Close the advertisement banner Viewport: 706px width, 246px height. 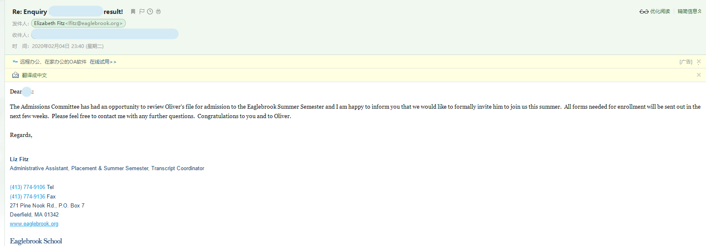(x=699, y=61)
